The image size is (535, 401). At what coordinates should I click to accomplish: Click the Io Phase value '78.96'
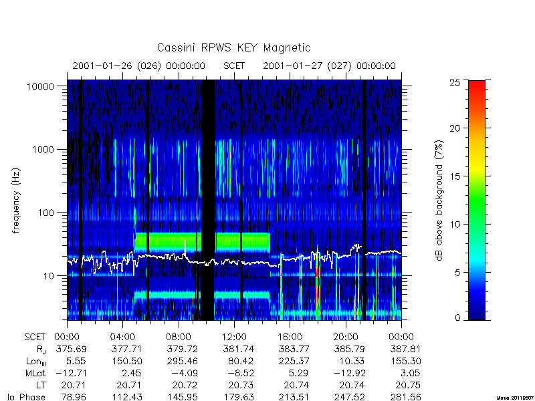(x=74, y=397)
